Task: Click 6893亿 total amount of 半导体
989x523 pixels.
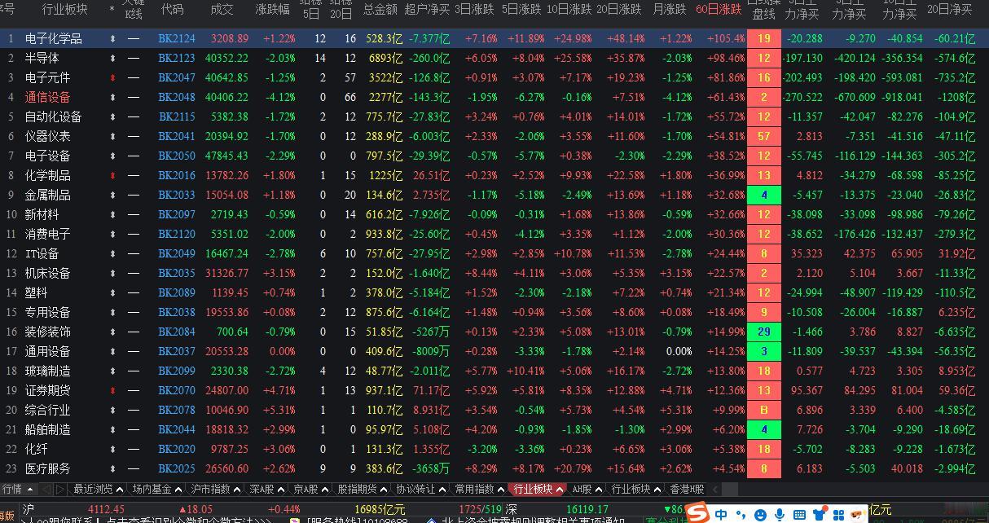Action: (x=385, y=58)
